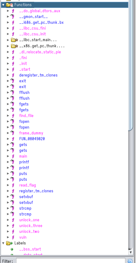Click the folder icon for __libc_start_main...

(14, 40)
